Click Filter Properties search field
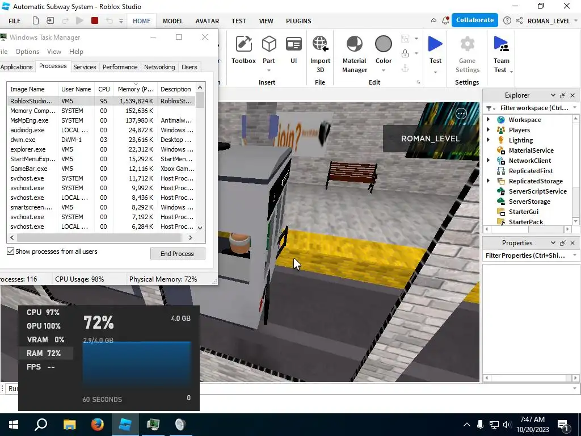 [531, 255]
